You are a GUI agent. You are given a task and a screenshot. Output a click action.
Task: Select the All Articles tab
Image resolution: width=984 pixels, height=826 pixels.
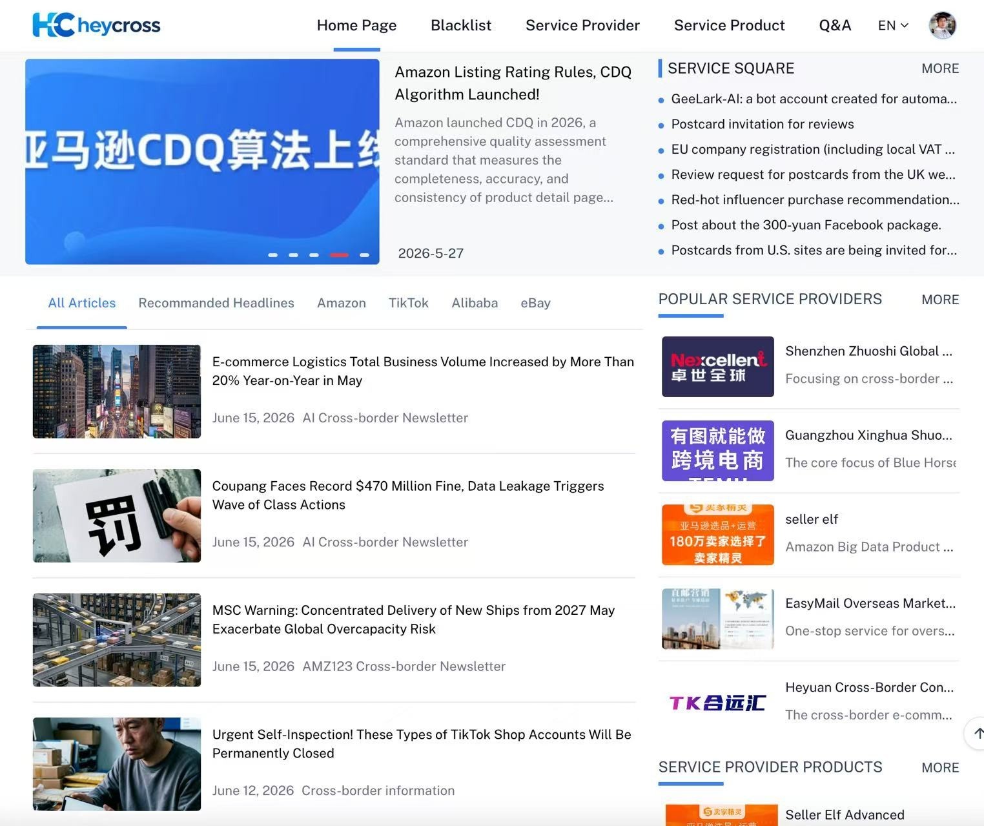click(82, 303)
